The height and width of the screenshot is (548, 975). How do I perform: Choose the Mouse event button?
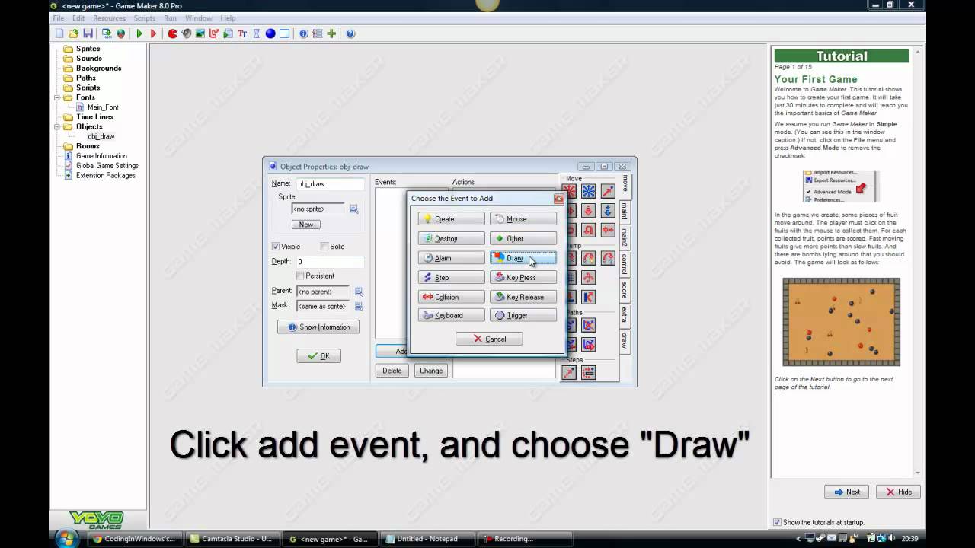point(523,219)
